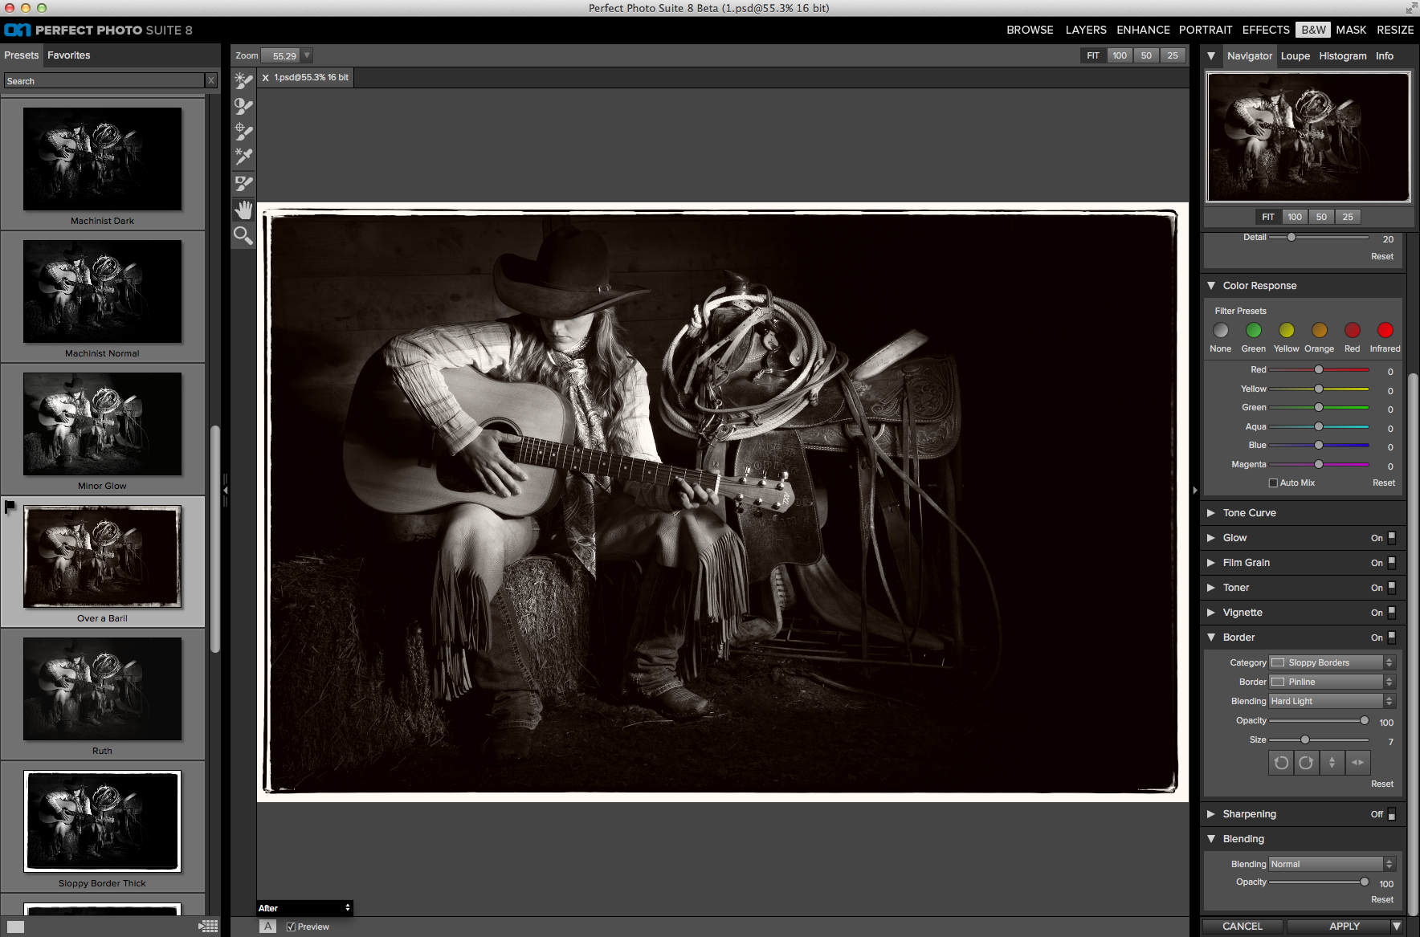Switch preset browser to grid view
The width and height of the screenshot is (1420, 937).
point(209,927)
